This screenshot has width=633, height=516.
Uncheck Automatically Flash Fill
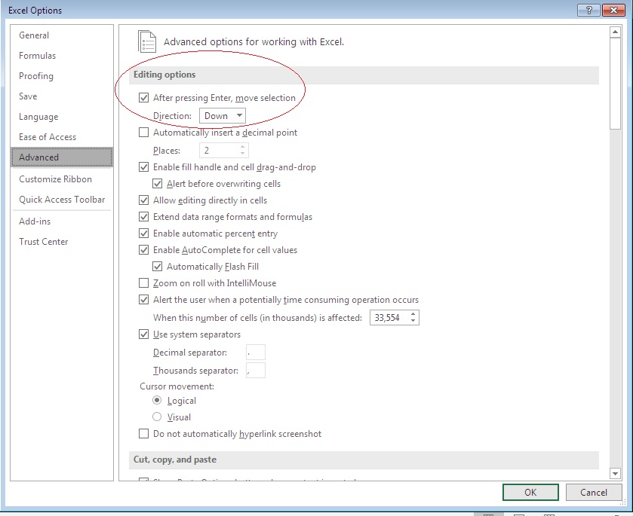(158, 267)
